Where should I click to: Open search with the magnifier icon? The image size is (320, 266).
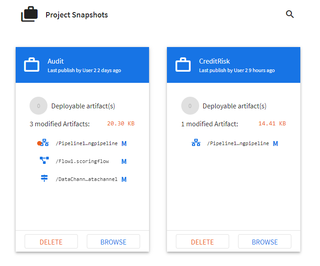click(290, 14)
